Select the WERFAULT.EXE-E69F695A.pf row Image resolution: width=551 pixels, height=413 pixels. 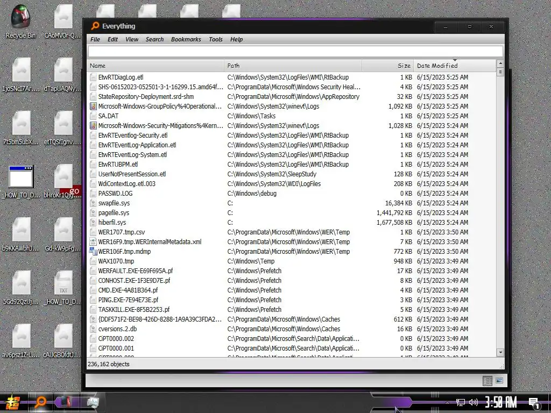tap(291, 271)
